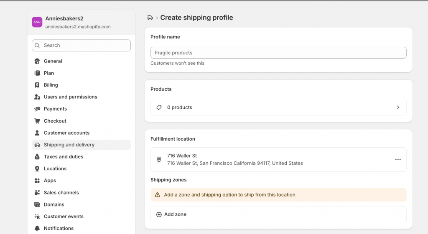Screen dimensions: 428x234
Task: Click the 'Add a zone and shipping option' banner text
Action: (x=229, y=195)
